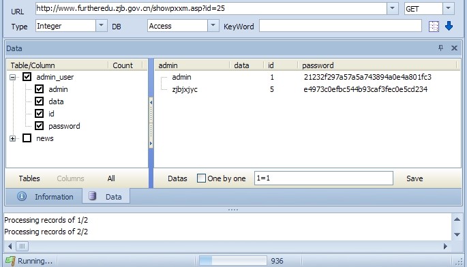Viewport: 467px width, 267px height.
Task: Click the progress bar in status bar
Action: tap(232, 261)
